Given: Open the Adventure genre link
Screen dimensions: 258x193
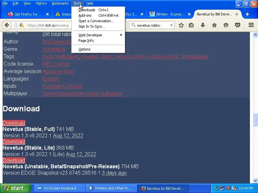Looking at the screenshot, I should click(x=54, y=49).
